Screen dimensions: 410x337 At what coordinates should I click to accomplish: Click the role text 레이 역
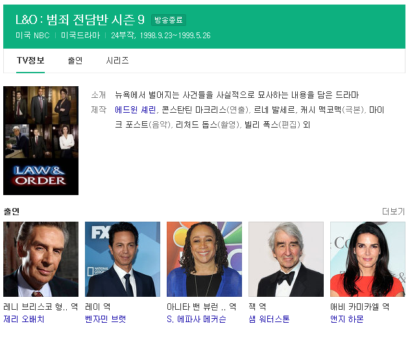[98, 307]
